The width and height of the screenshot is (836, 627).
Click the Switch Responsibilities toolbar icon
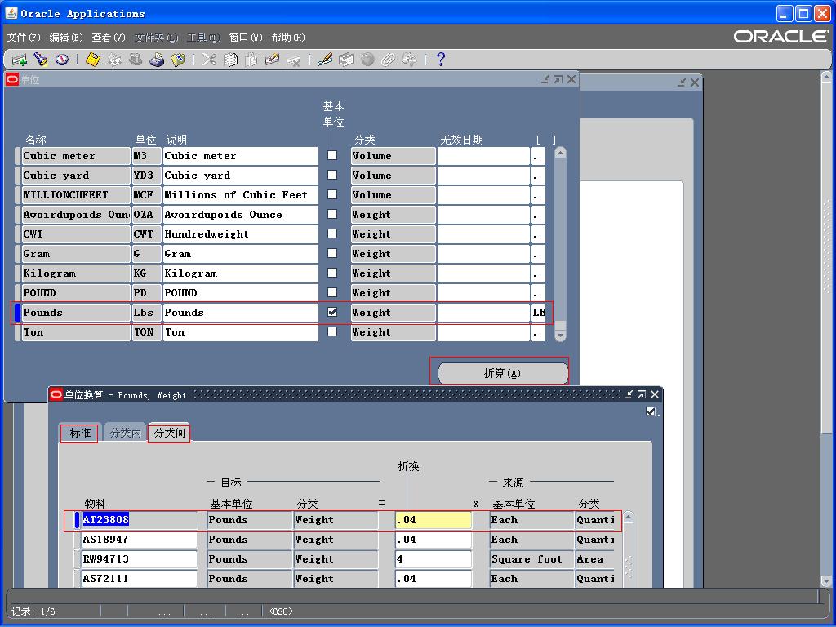(136, 60)
